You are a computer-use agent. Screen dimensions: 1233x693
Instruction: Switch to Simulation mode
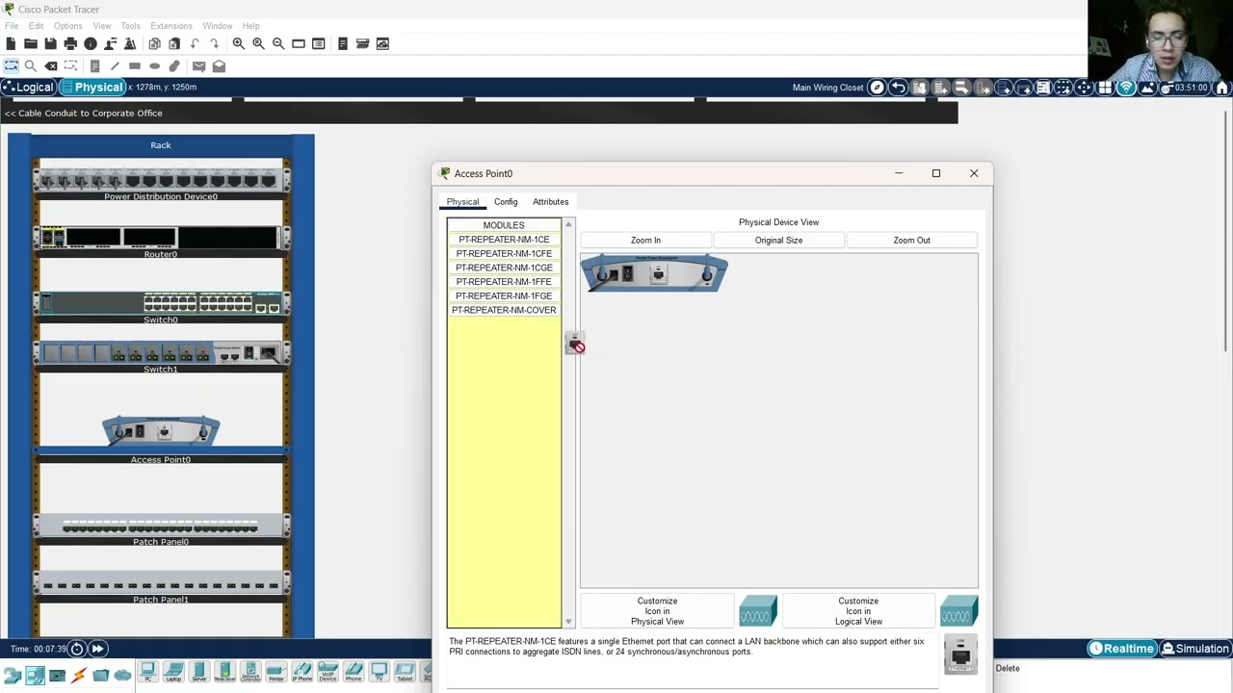(1194, 649)
